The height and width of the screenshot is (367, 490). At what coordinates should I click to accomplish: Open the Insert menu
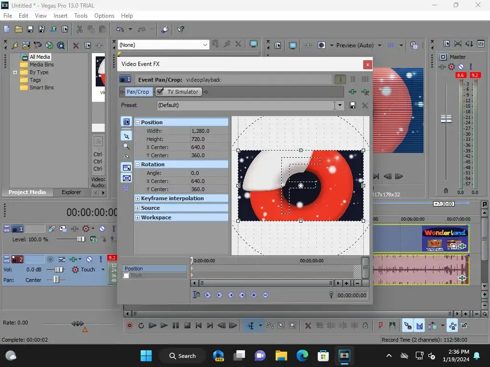[60, 16]
